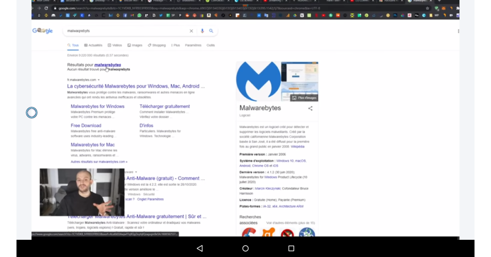
Task: Click the x64 platform link
Action: point(275,207)
